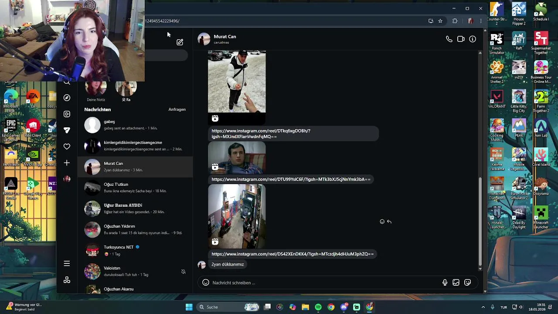Viewport: 558px width, 314px height.
Task: Record voice message with microphone icon
Action: (445, 283)
